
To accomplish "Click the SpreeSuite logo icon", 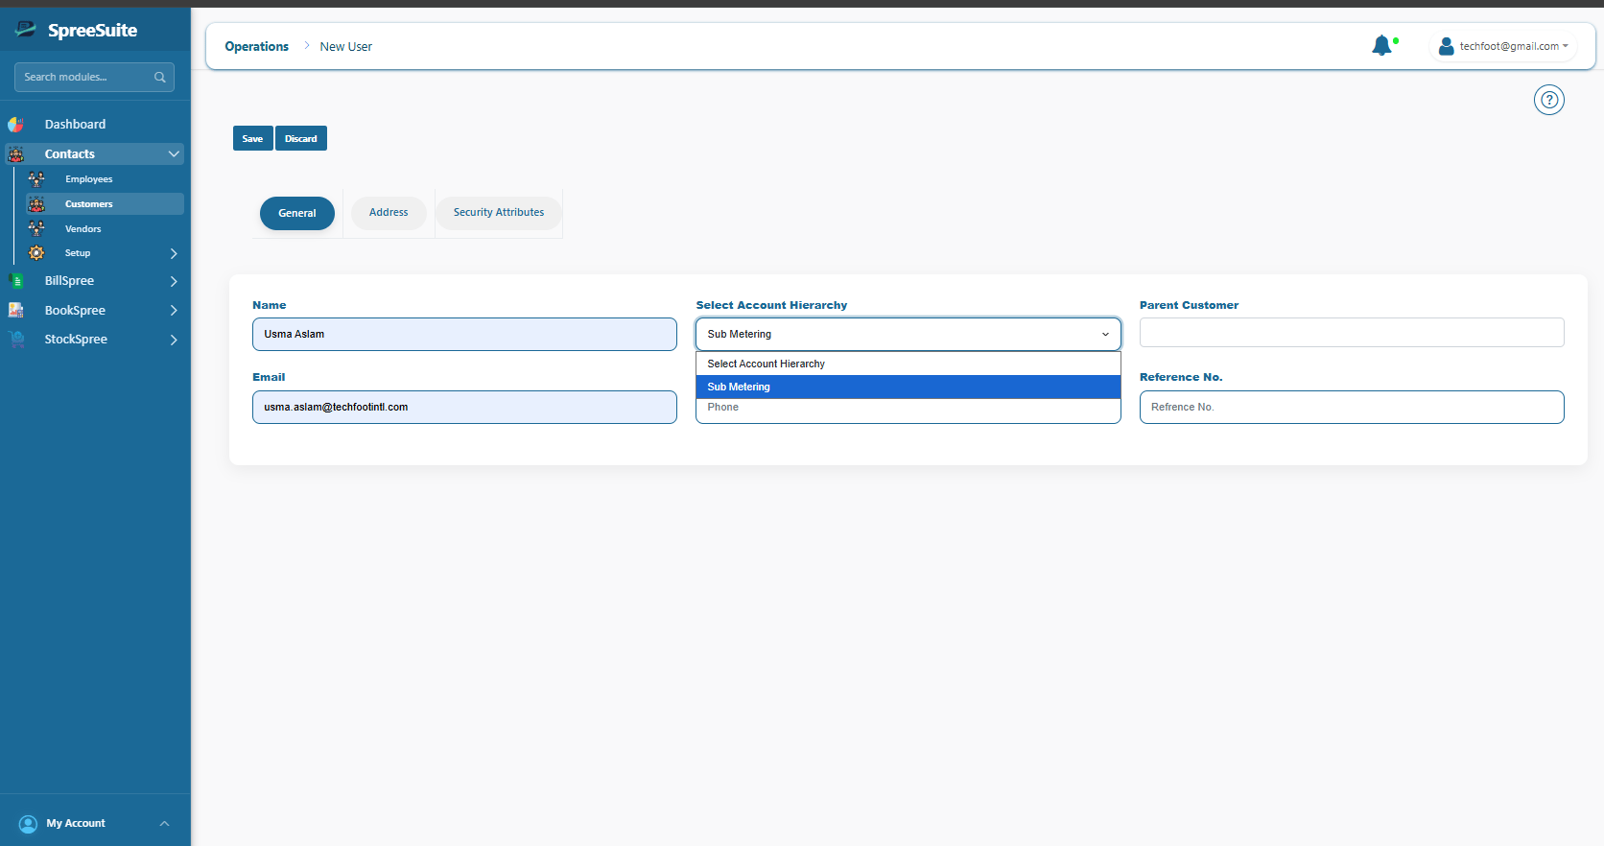I will 26,30.
